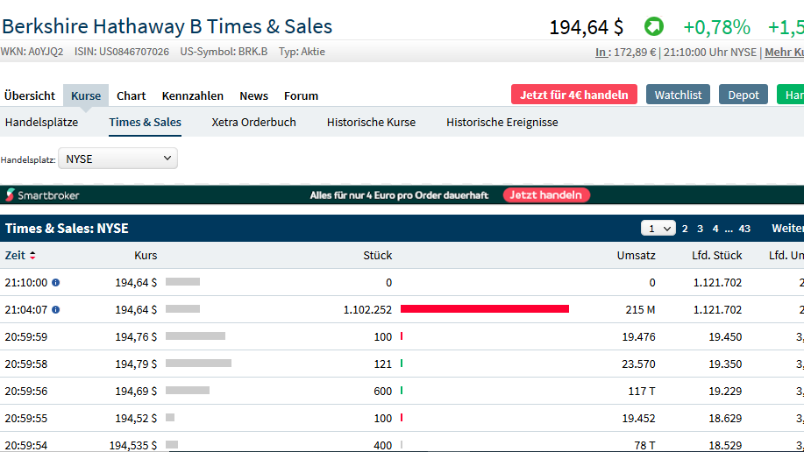The image size is (804, 452).
Task: Click 'Jetzt handeln' in the Smartbroker banner
Action: (x=546, y=195)
